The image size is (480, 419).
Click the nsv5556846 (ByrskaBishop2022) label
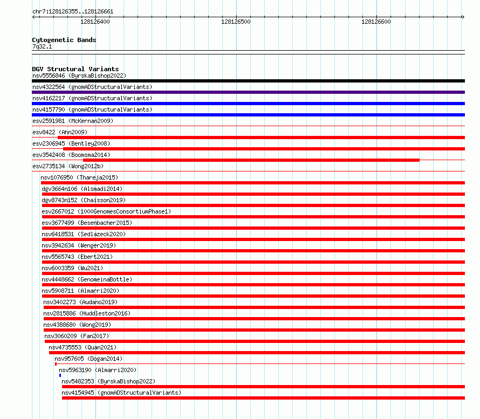[x=79, y=75]
